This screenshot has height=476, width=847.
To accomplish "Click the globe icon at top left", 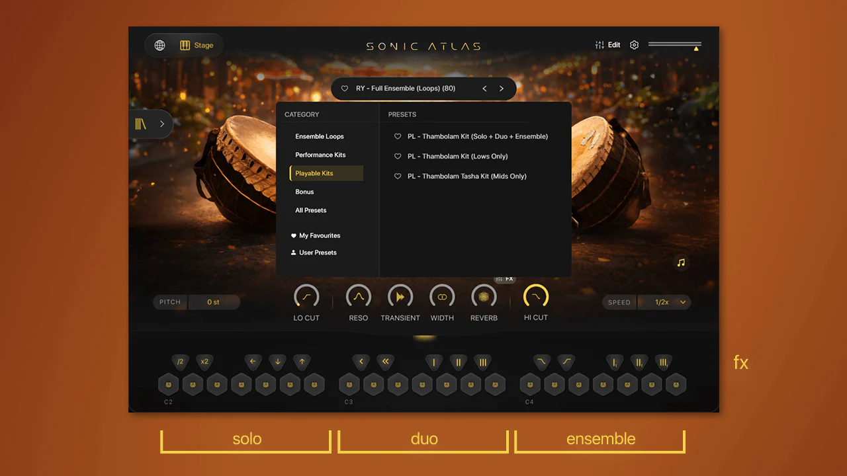I will 159,46.
